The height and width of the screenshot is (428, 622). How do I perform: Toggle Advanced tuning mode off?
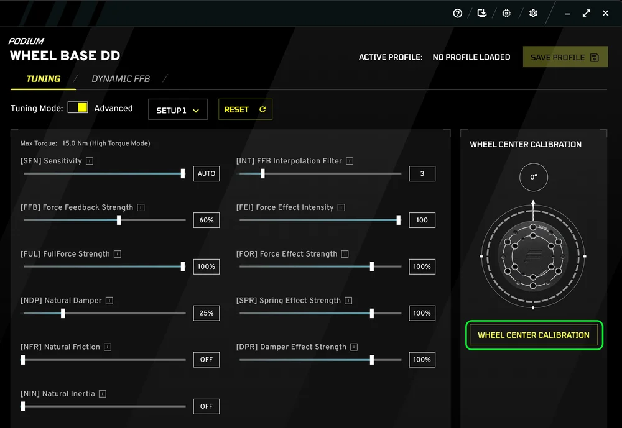click(x=78, y=107)
